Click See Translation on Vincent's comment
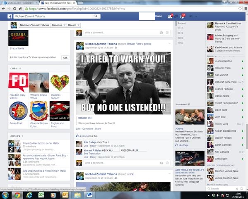This screenshot has width=248, height=199. tap(92, 154)
